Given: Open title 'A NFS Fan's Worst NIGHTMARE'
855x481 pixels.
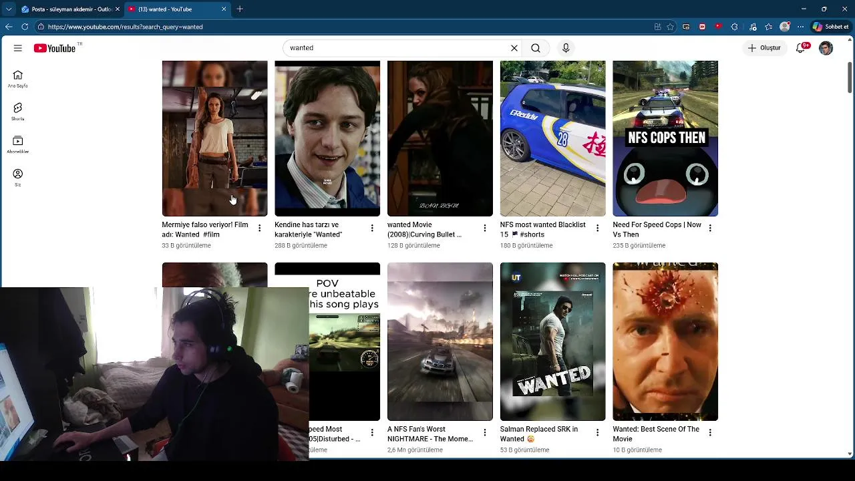Looking at the screenshot, I should 430,434.
